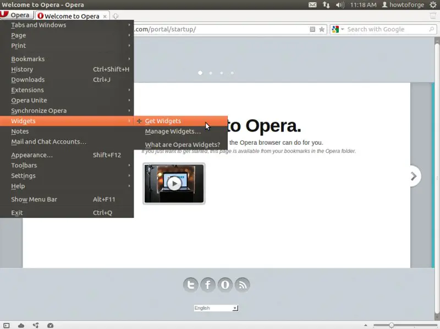This screenshot has height=329, width=440.
Task: Select the Welcome to Opera tab
Action: 72,17
